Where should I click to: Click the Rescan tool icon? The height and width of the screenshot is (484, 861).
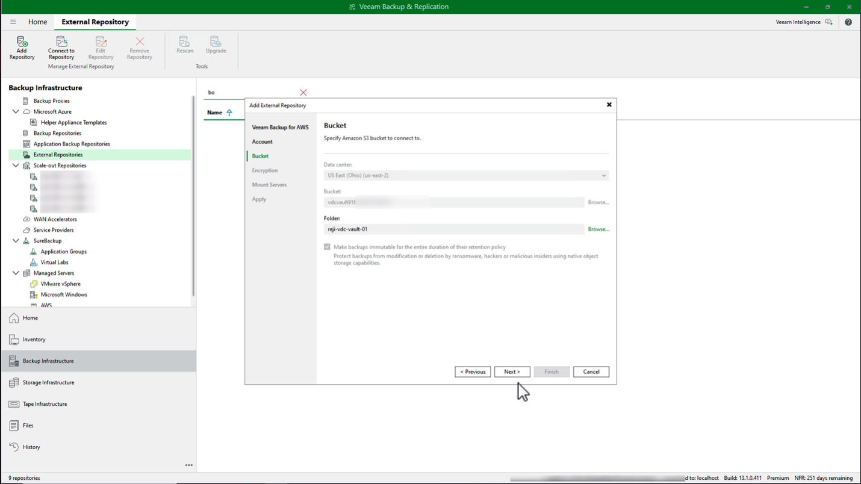(x=185, y=45)
